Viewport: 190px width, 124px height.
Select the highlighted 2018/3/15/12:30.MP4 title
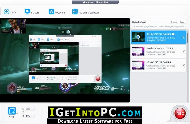coord(159,34)
